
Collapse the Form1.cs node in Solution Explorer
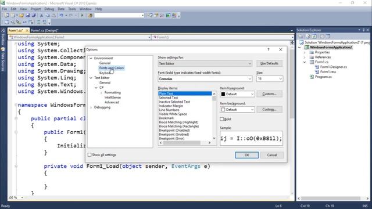(305, 62)
